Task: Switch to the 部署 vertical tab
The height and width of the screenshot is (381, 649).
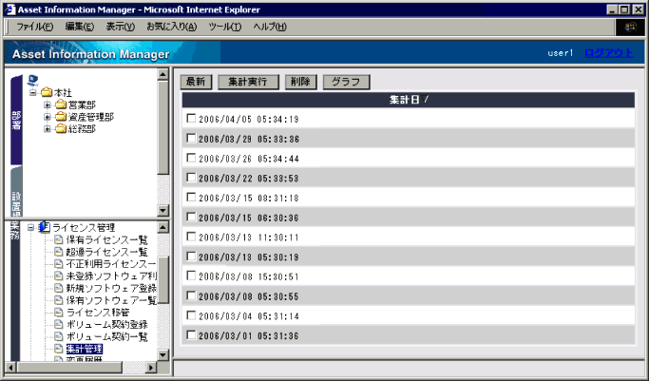Action: coord(16,120)
